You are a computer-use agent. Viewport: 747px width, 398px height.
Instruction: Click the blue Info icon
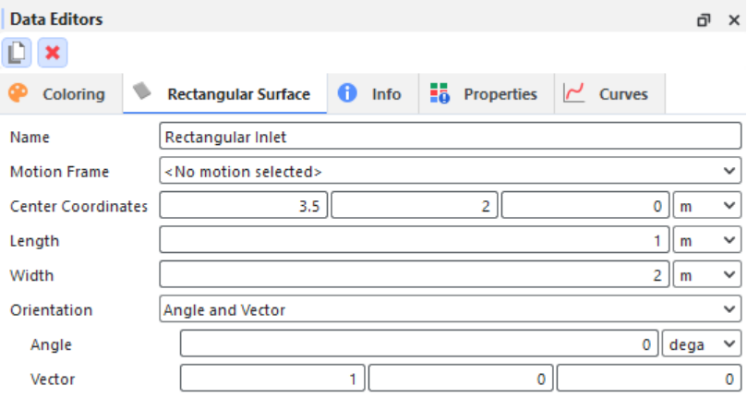tap(347, 93)
